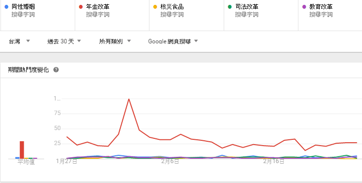Open the Google 網頁搜尋 search type dropdown

173,41
